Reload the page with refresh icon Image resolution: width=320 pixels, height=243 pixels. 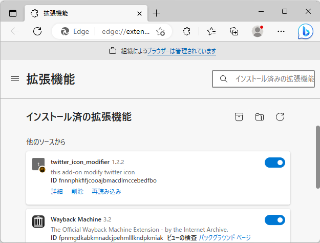pyautogui.click(x=37, y=31)
